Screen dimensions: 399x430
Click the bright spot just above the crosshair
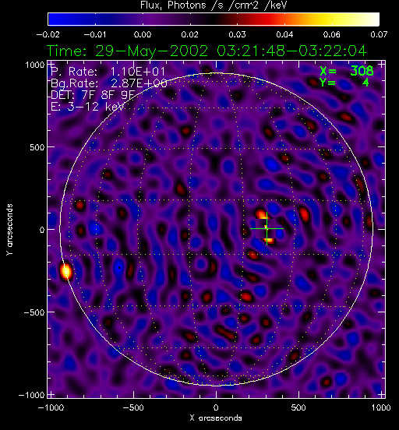coord(261,214)
